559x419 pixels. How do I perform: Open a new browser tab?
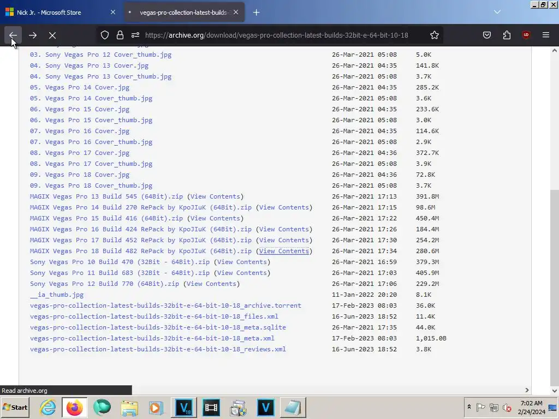coord(257,13)
